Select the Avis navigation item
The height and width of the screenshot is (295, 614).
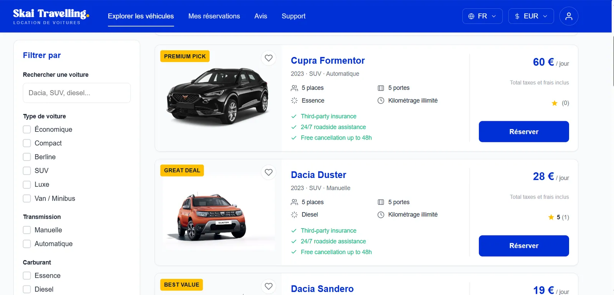click(261, 16)
